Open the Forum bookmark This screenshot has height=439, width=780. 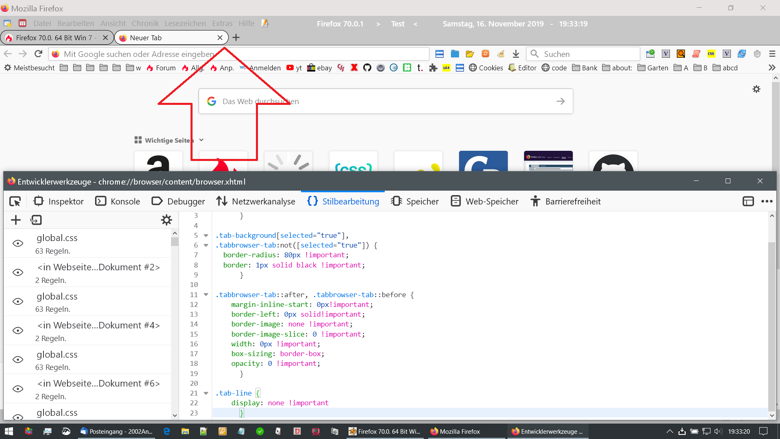[161, 68]
